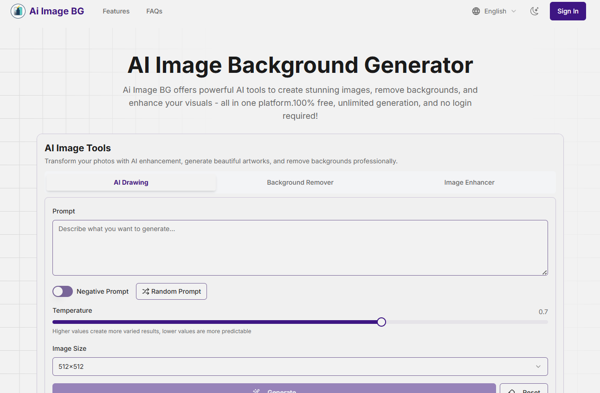
Task: Click the Generate button
Action: click(274, 389)
